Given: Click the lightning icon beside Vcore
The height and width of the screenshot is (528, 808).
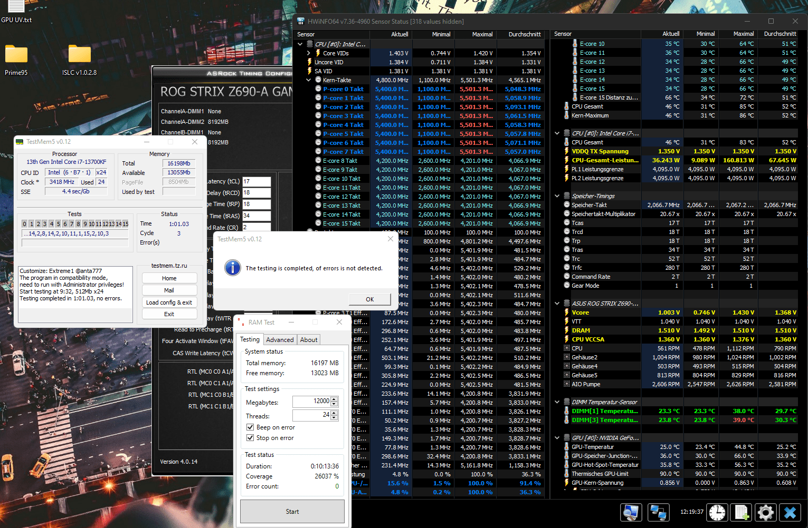Looking at the screenshot, I should coord(567,312).
